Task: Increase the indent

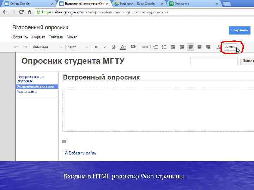Action: coord(182,47)
